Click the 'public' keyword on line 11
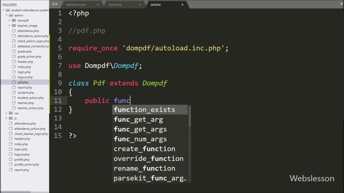 (97, 101)
